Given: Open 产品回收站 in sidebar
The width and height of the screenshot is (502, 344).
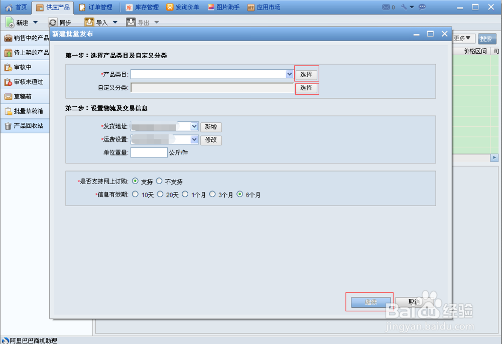Looking at the screenshot, I should 25,126.
